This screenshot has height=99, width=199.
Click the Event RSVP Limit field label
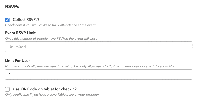(21, 33)
